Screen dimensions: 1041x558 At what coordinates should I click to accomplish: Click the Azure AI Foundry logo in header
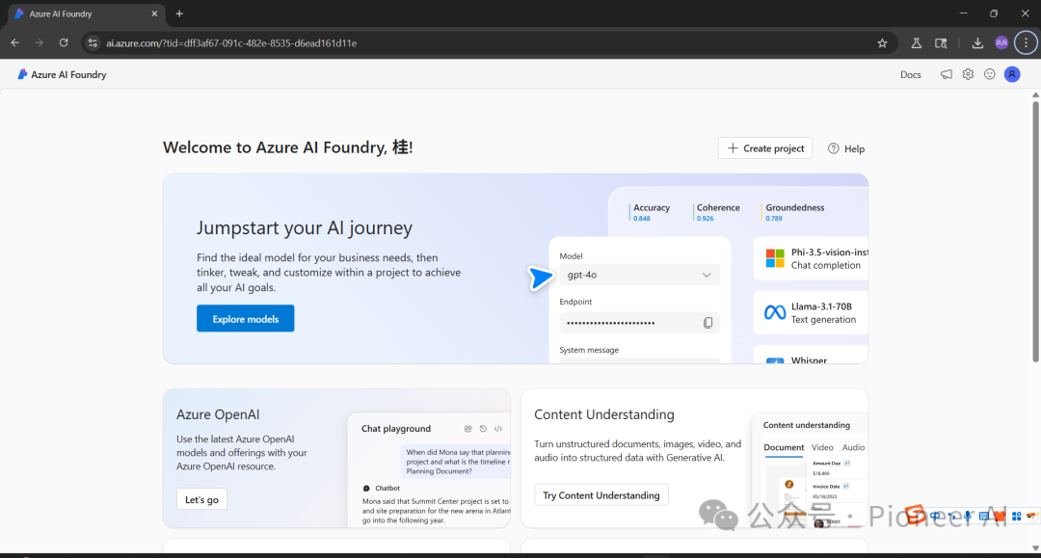pos(22,74)
